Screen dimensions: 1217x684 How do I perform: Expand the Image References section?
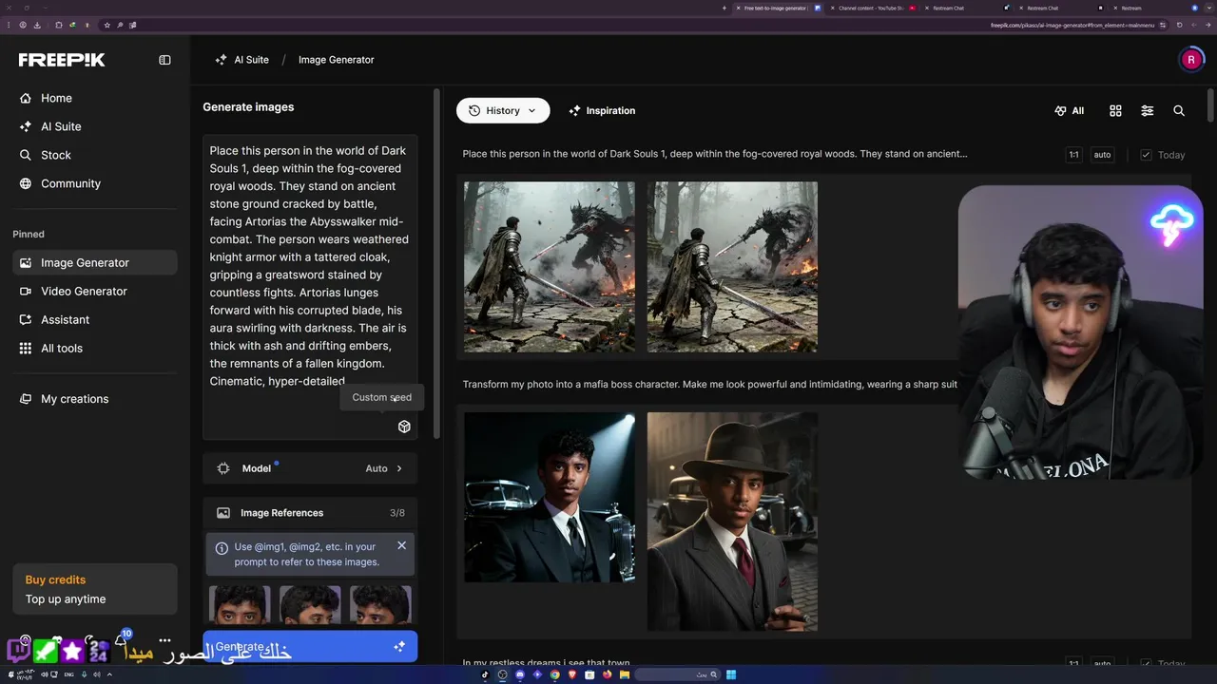tap(310, 513)
